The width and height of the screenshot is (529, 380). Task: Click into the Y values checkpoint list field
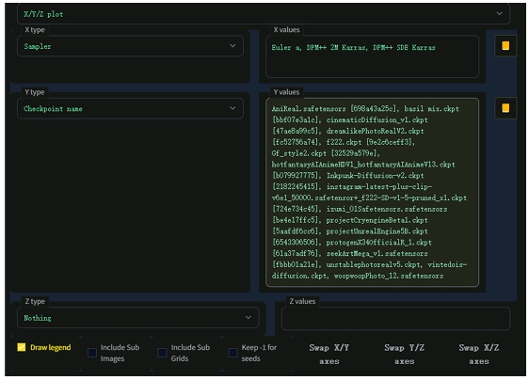point(372,193)
